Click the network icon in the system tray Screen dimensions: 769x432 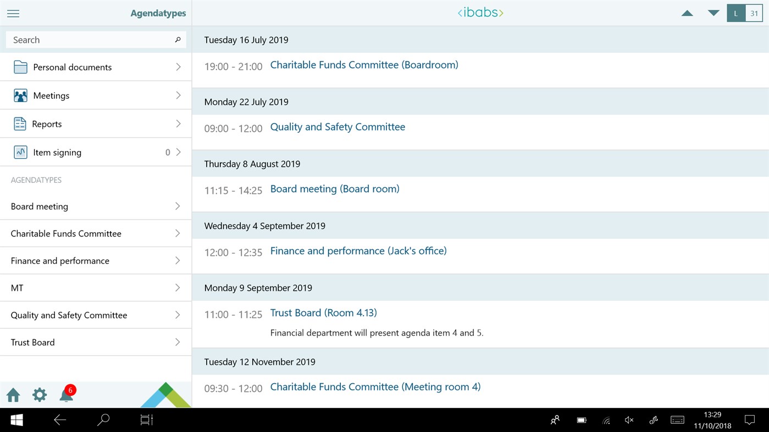[x=606, y=420]
